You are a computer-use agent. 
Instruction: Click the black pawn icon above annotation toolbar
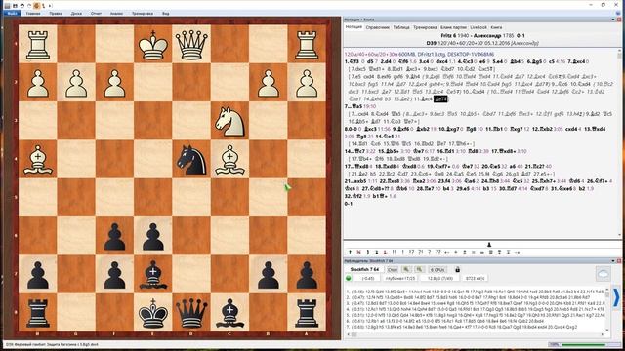pos(489,245)
